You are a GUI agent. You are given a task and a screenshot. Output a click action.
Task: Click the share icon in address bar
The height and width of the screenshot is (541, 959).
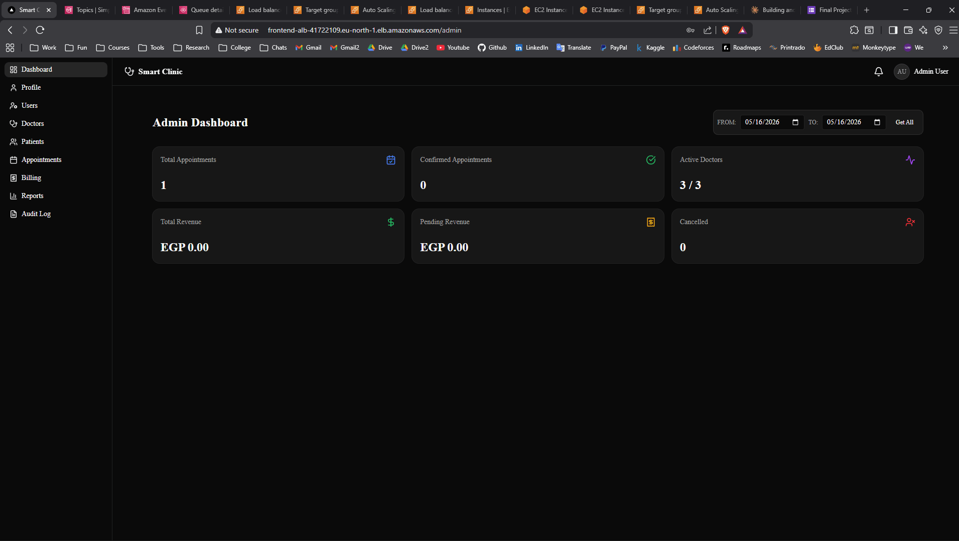point(708,30)
